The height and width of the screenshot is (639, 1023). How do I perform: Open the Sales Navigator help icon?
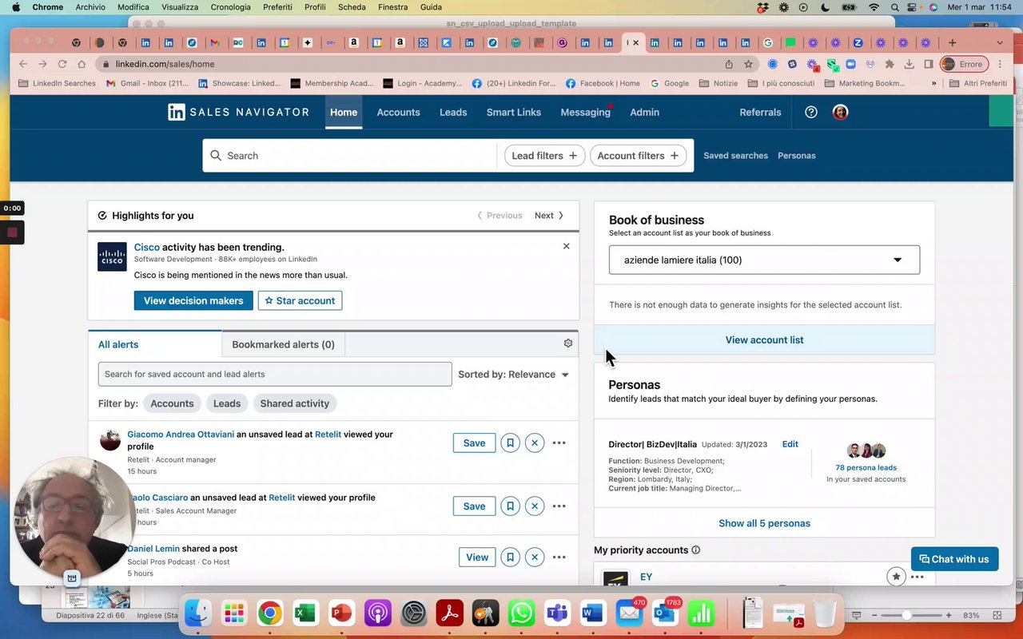coord(811,112)
